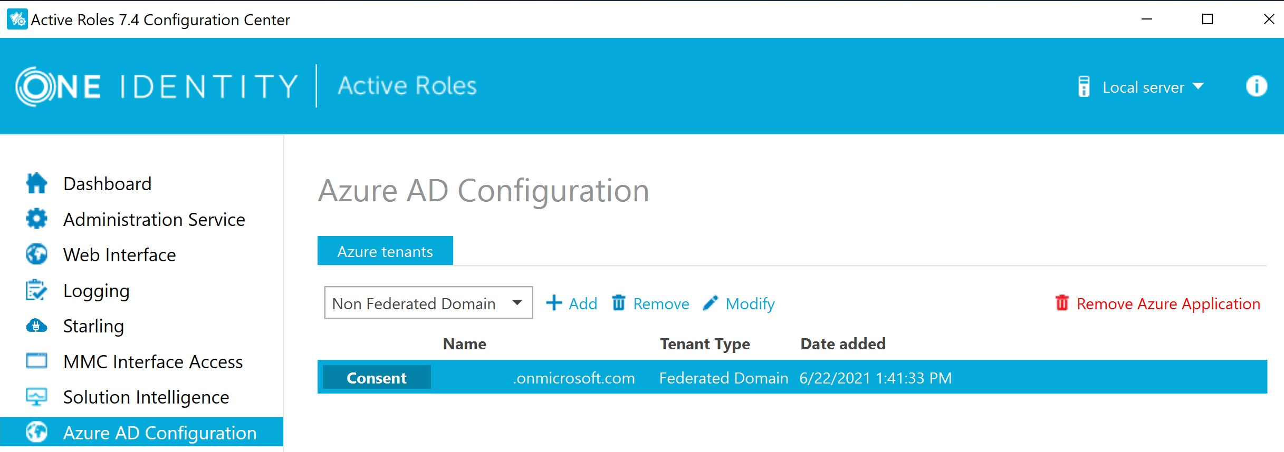This screenshot has height=452, width=1284.
Task: Close the Configuration Center window
Action: pos(1269,19)
